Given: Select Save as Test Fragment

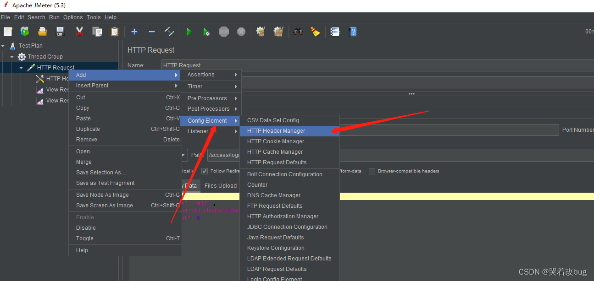Looking at the screenshot, I should [125, 183].
